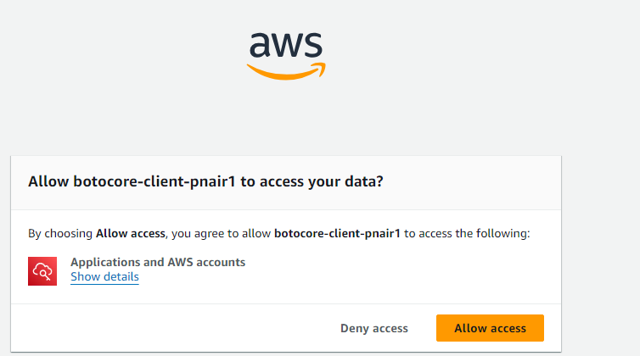Click the dialog heading about accessing your data
Screen dimensions: 640x356
coord(205,181)
